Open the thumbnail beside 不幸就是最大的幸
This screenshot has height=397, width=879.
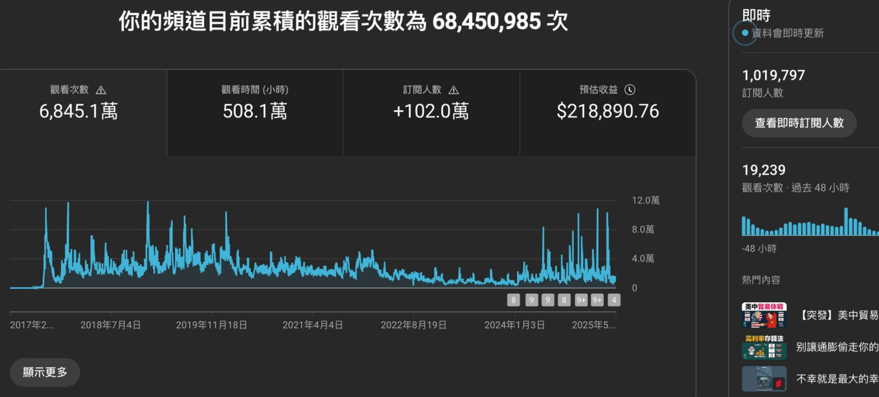tap(764, 379)
